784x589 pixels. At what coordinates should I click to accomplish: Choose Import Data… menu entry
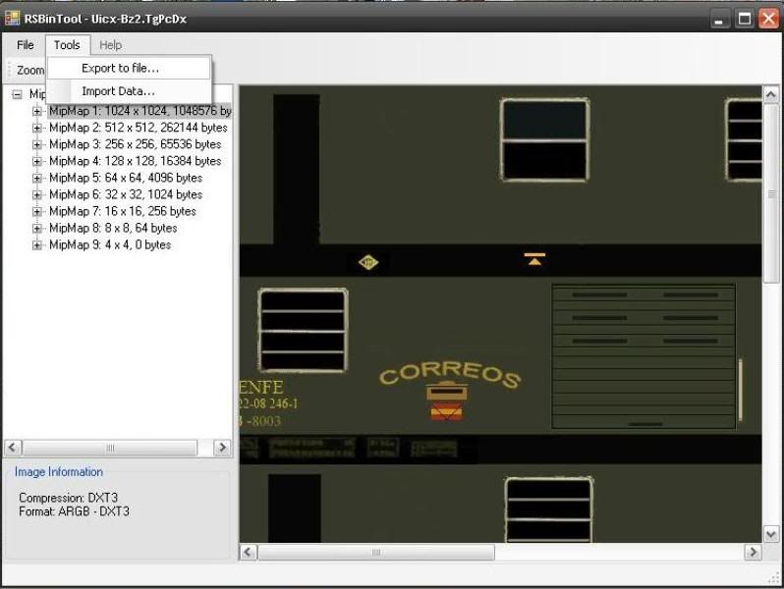129,91
